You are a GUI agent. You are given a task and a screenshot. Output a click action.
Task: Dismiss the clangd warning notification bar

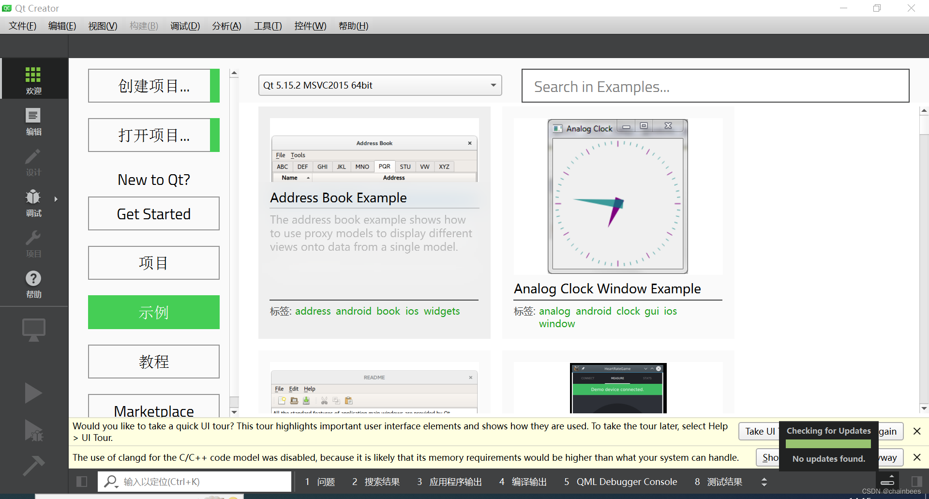pyautogui.click(x=916, y=457)
